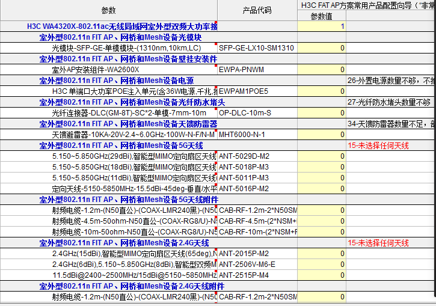Edit the quantity for ANT-5018P-M3
436x306 pixels.
tap(322, 167)
